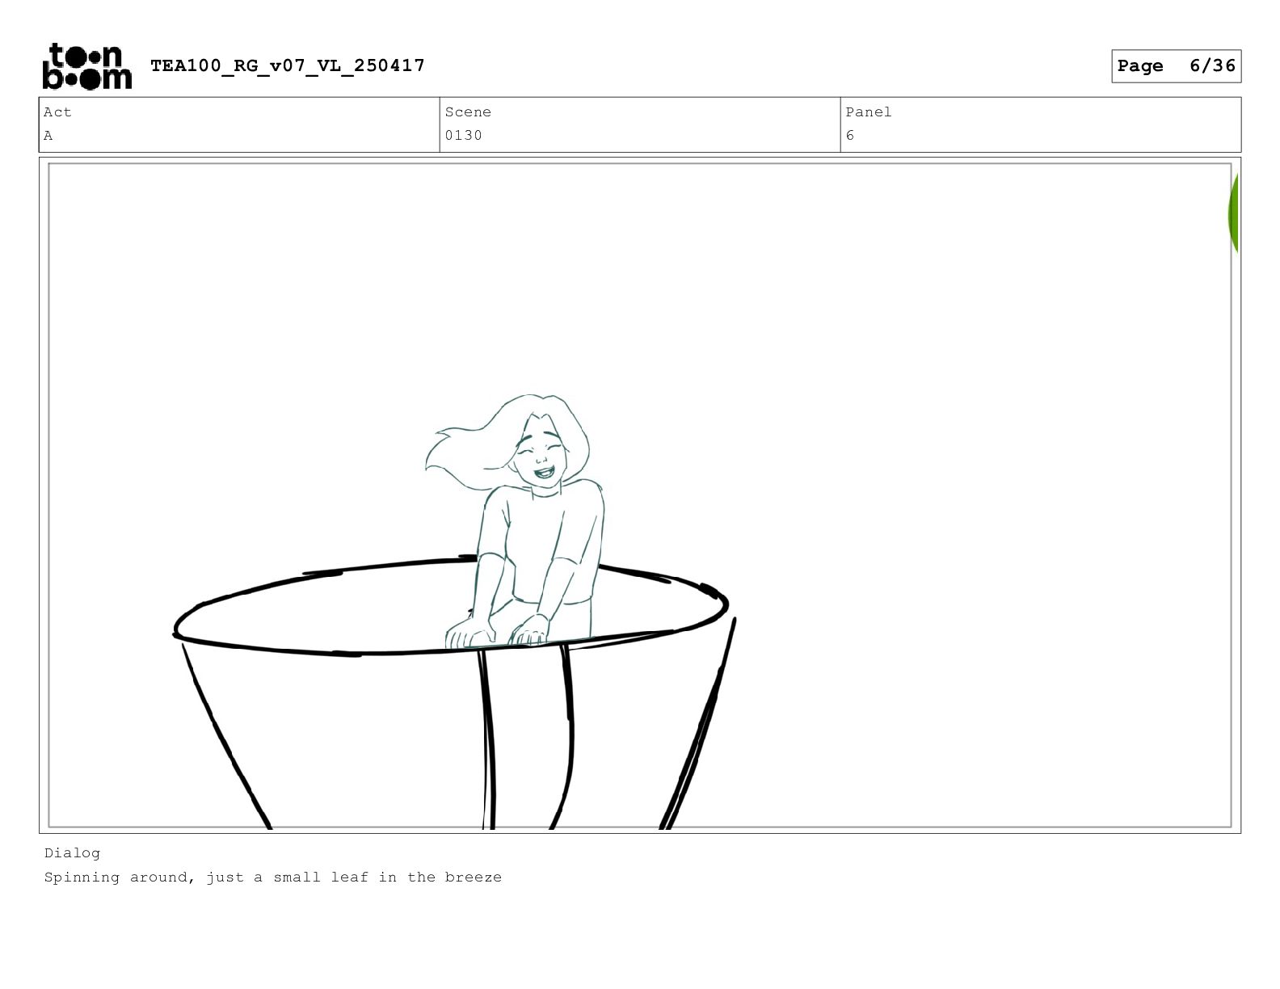
Task: Click the Panel header label
Action: point(869,112)
